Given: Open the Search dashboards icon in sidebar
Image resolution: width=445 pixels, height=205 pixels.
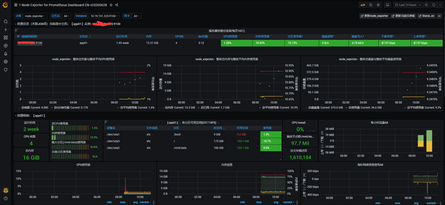Looking at the screenshot, I should (x=5, y=21).
